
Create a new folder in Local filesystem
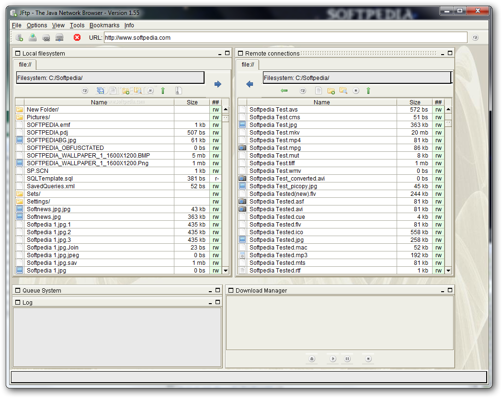coord(125,91)
